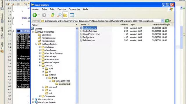
Task: Click the Cadastro.java file icon
Action: [81, 28]
